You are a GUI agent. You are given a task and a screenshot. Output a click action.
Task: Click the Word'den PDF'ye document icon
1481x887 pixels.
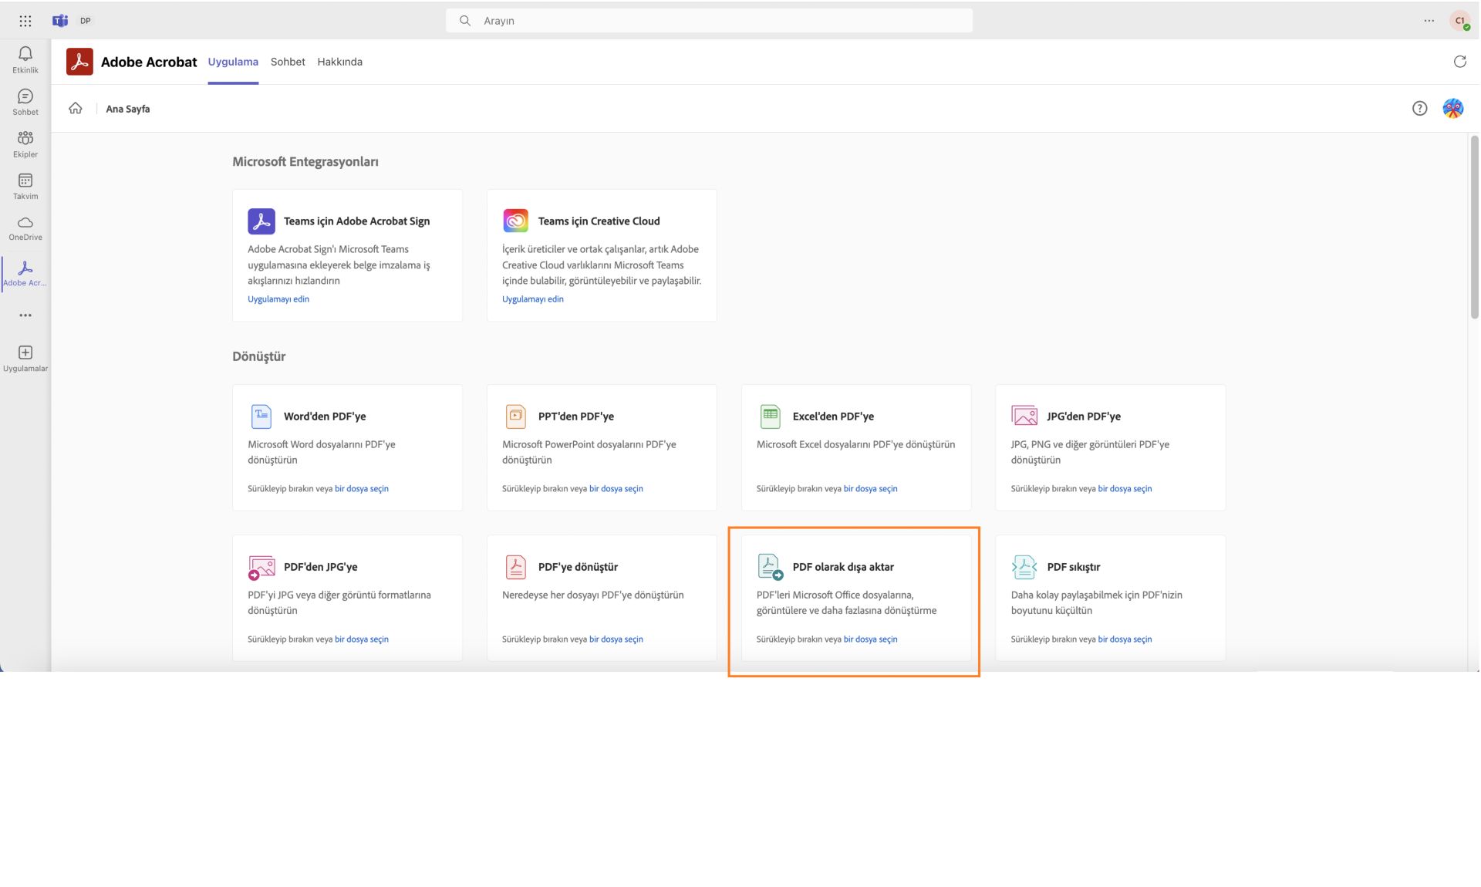[x=261, y=417]
